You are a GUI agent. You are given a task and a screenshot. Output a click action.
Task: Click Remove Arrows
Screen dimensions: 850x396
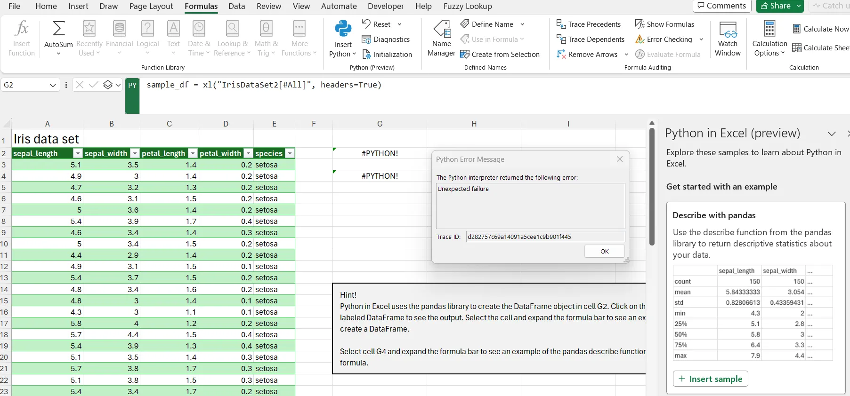[587, 55]
